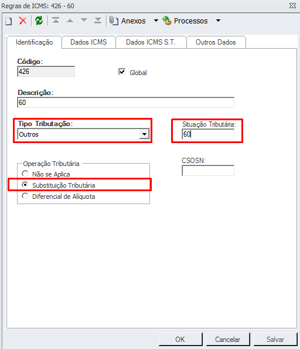Open the Dados ICMS S.T. tab
Screen dimensions: 300x349
coord(151,42)
